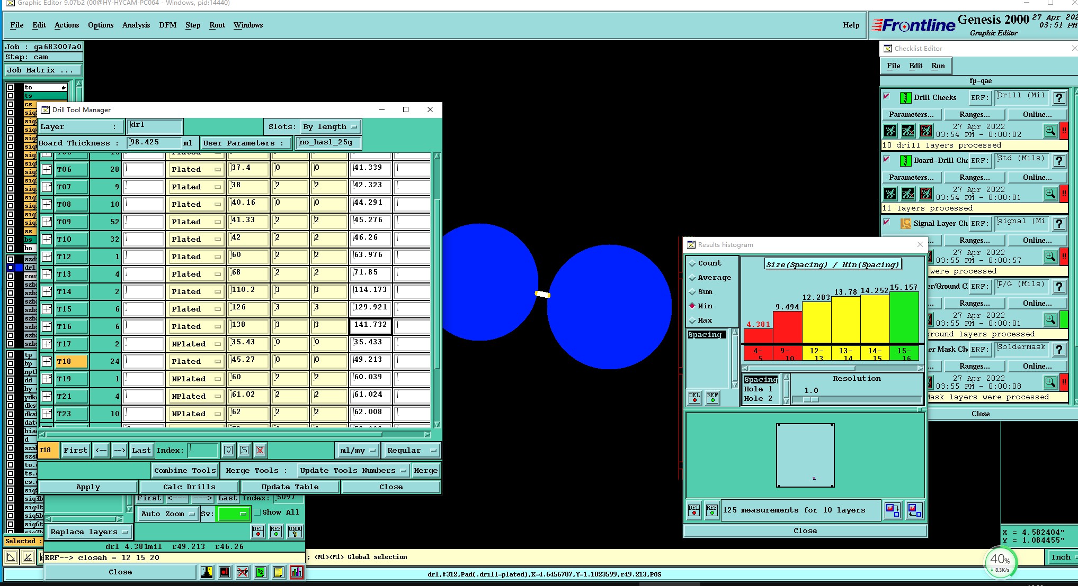Click the Combine Tools button
Image resolution: width=1078 pixels, height=586 pixels.
185,470
